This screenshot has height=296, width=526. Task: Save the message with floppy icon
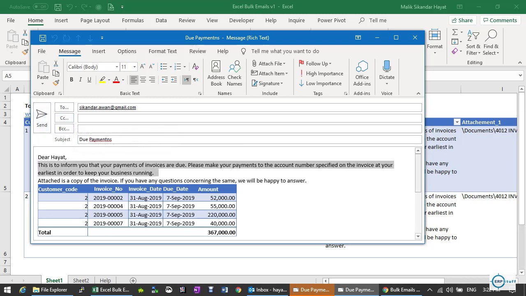43,38
